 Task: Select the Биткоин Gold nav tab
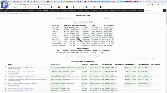tap(125, 10)
